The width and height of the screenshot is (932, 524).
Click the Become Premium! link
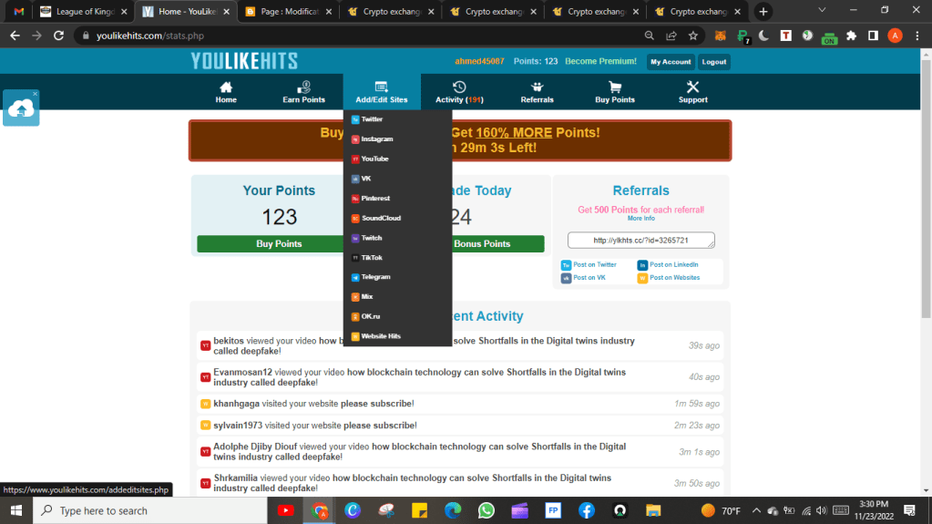tap(600, 61)
